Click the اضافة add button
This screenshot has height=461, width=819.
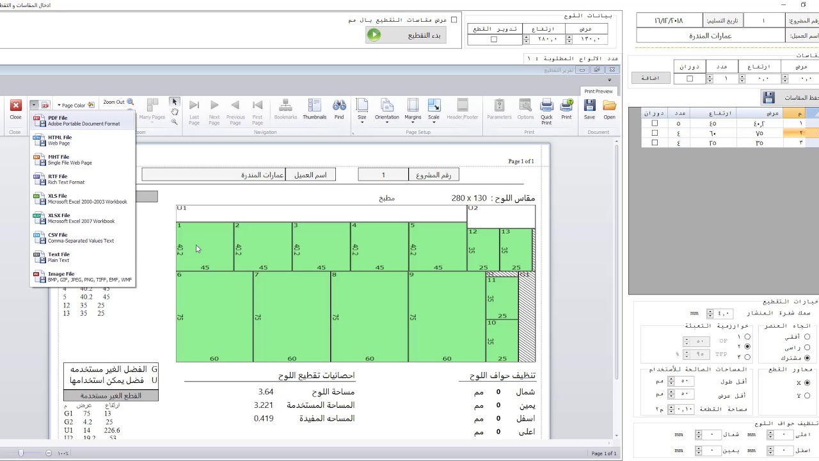point(651,78)
